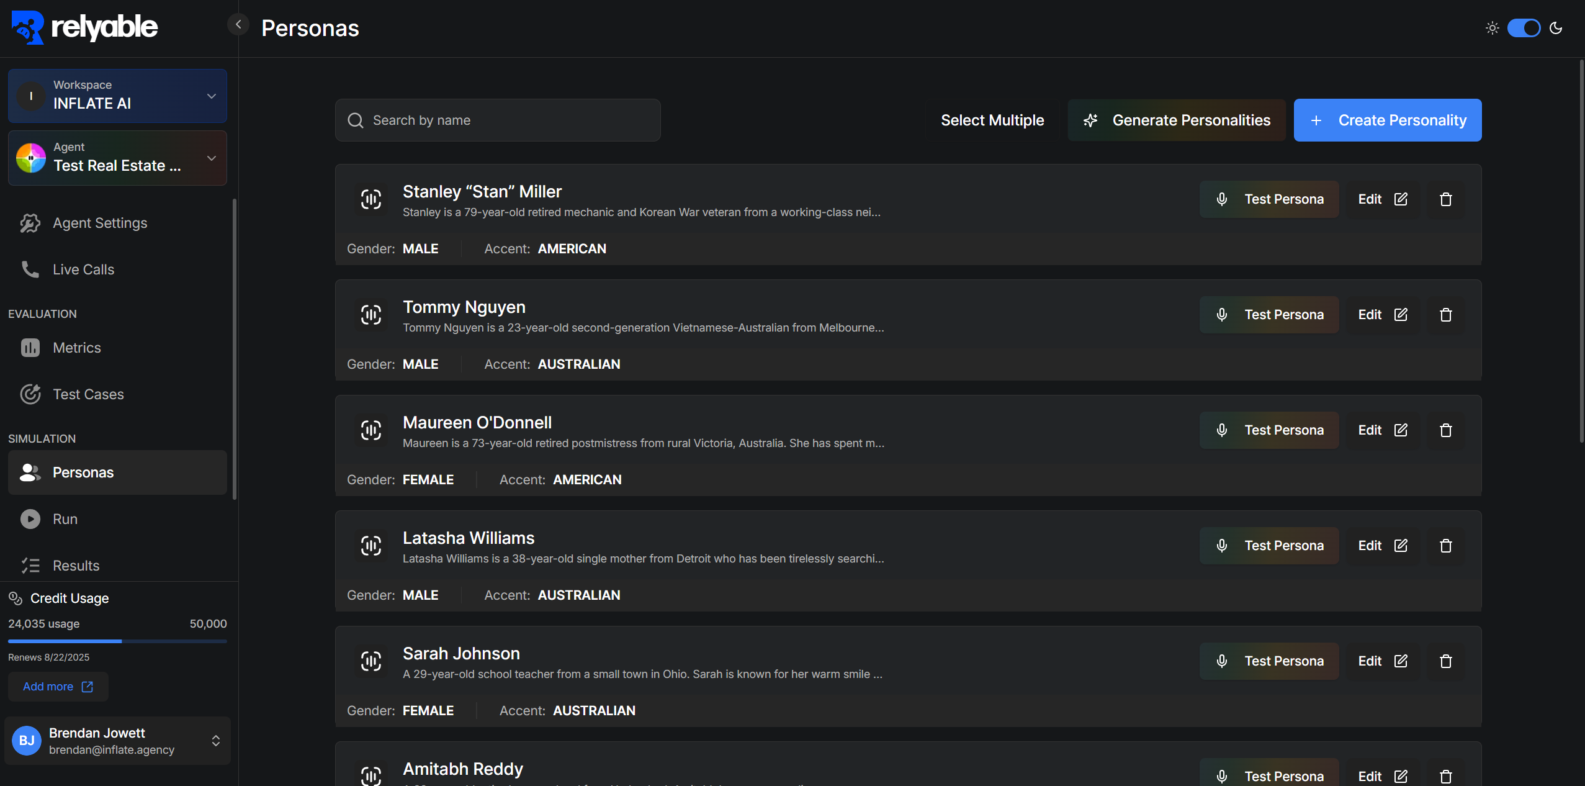The image size is (1585, 786).
Task: Open the Maureen O'Donnell persona name
Action: 477,423
